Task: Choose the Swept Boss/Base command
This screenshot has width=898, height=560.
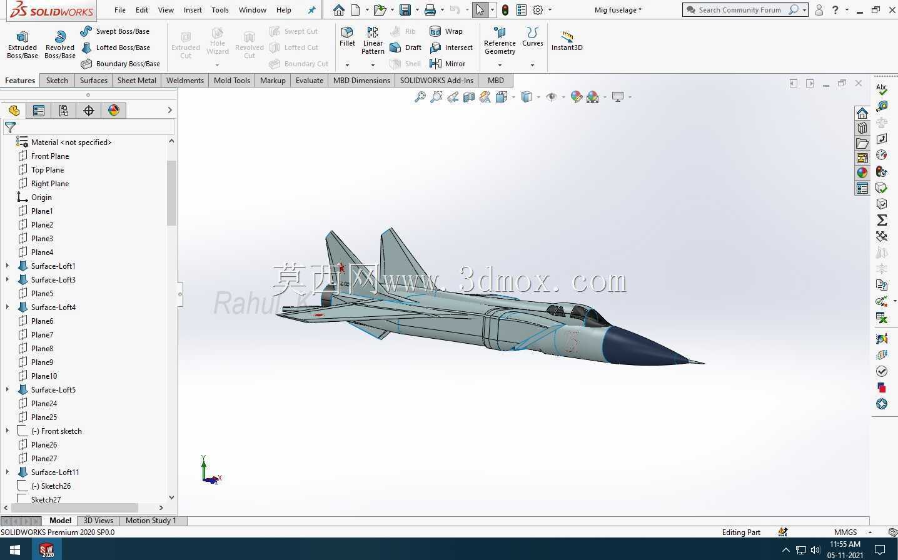Action: [x=115, y=31]
